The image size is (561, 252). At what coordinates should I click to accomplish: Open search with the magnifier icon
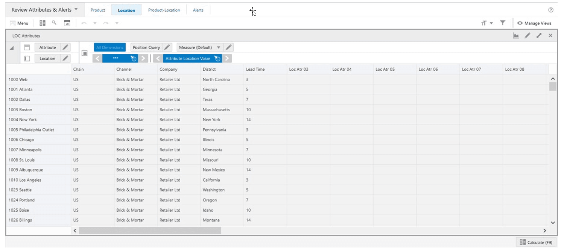pyautogui.click(x=54, y=23)
